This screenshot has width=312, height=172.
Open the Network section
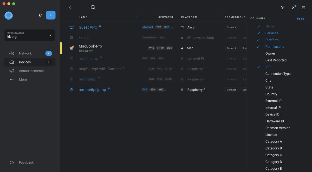pos(30,53)
